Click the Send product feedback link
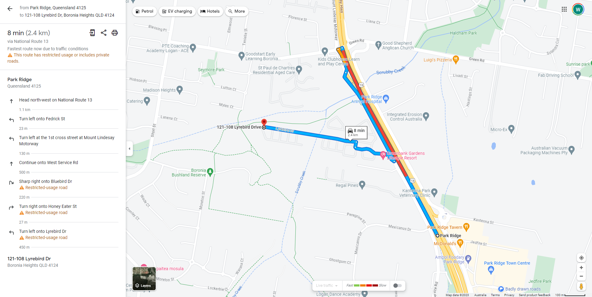This screenshot has height=297, width=592. pyautogui.click(x=534, y=295)
